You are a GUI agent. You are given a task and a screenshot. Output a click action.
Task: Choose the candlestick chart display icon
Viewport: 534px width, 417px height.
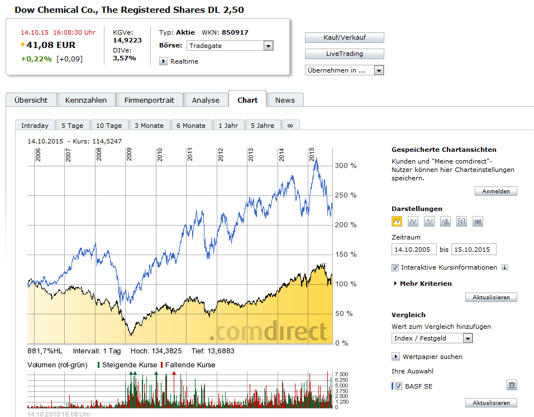(478, 222)
